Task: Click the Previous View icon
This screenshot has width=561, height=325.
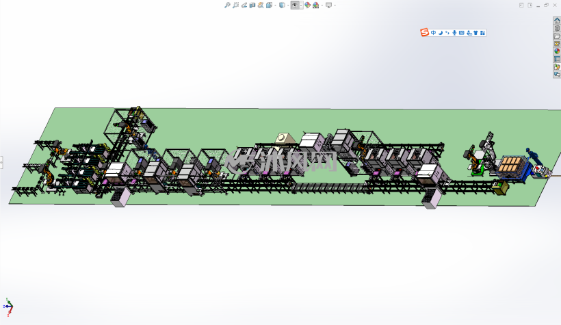Action: (x=244, y=5)
